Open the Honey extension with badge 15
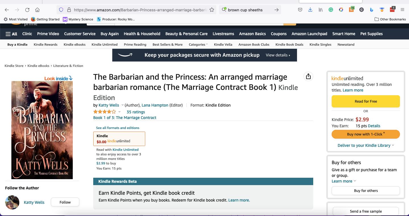409x216 pixels. point(351,10)
